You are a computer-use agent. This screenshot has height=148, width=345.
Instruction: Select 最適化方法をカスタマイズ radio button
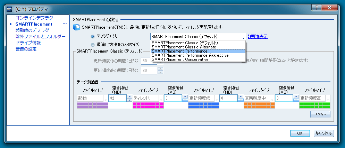click(93, 45)
